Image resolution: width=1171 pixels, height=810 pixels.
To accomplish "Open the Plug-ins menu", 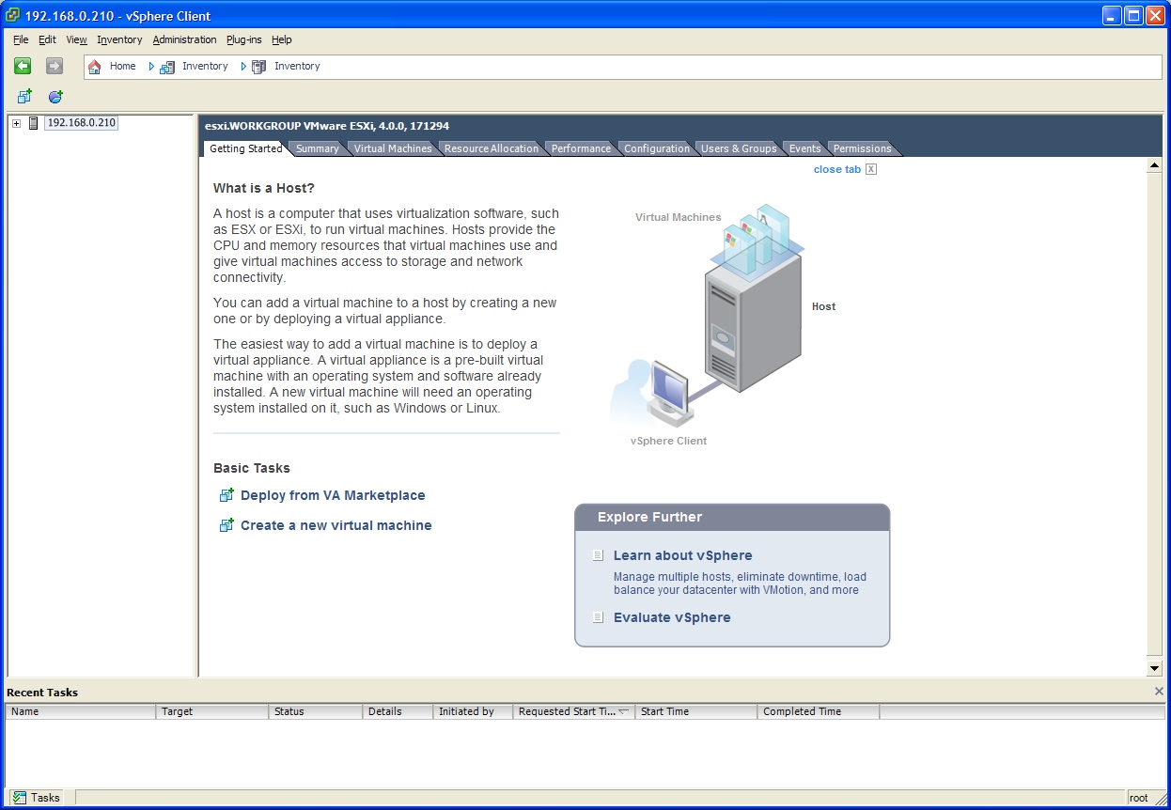I will (x=244, y=39).
